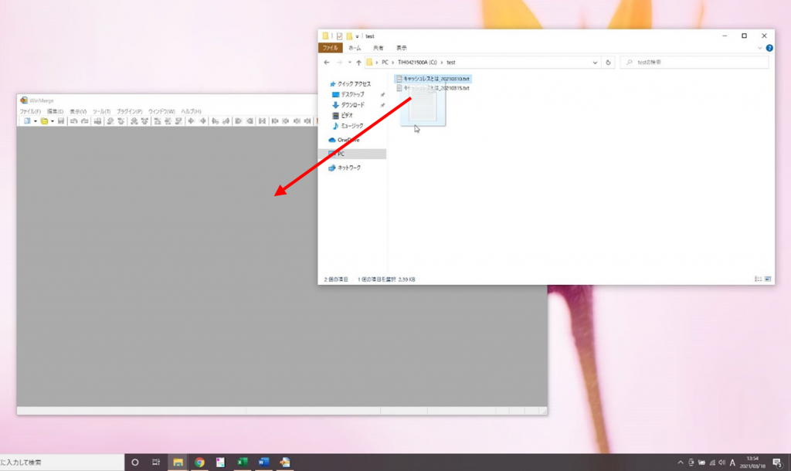Switch to the ホーム tab in Explorer
Viewport: 791px width, 471px height.
tap(355, 48)
